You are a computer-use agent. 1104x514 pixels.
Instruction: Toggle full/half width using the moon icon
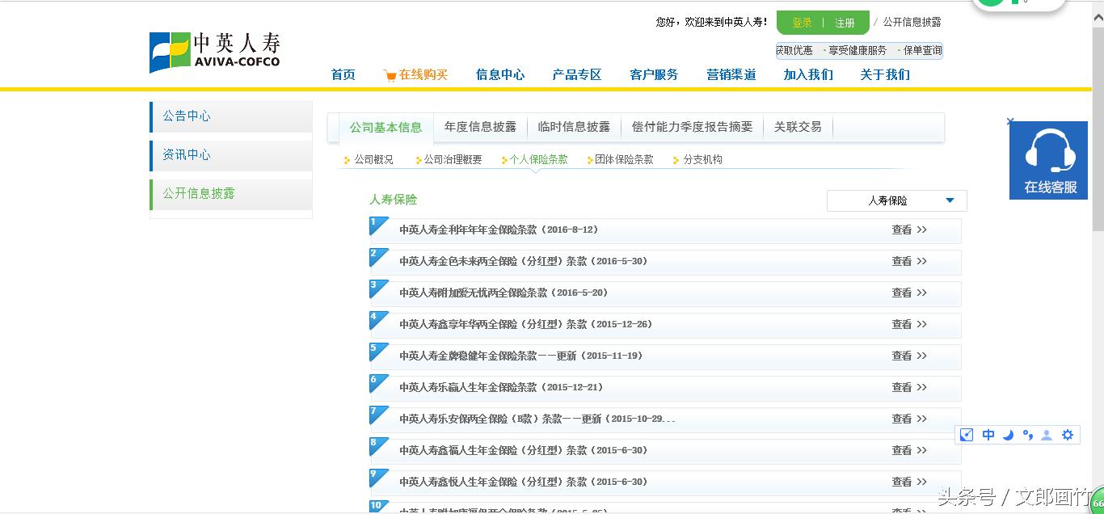point(1008,434)
